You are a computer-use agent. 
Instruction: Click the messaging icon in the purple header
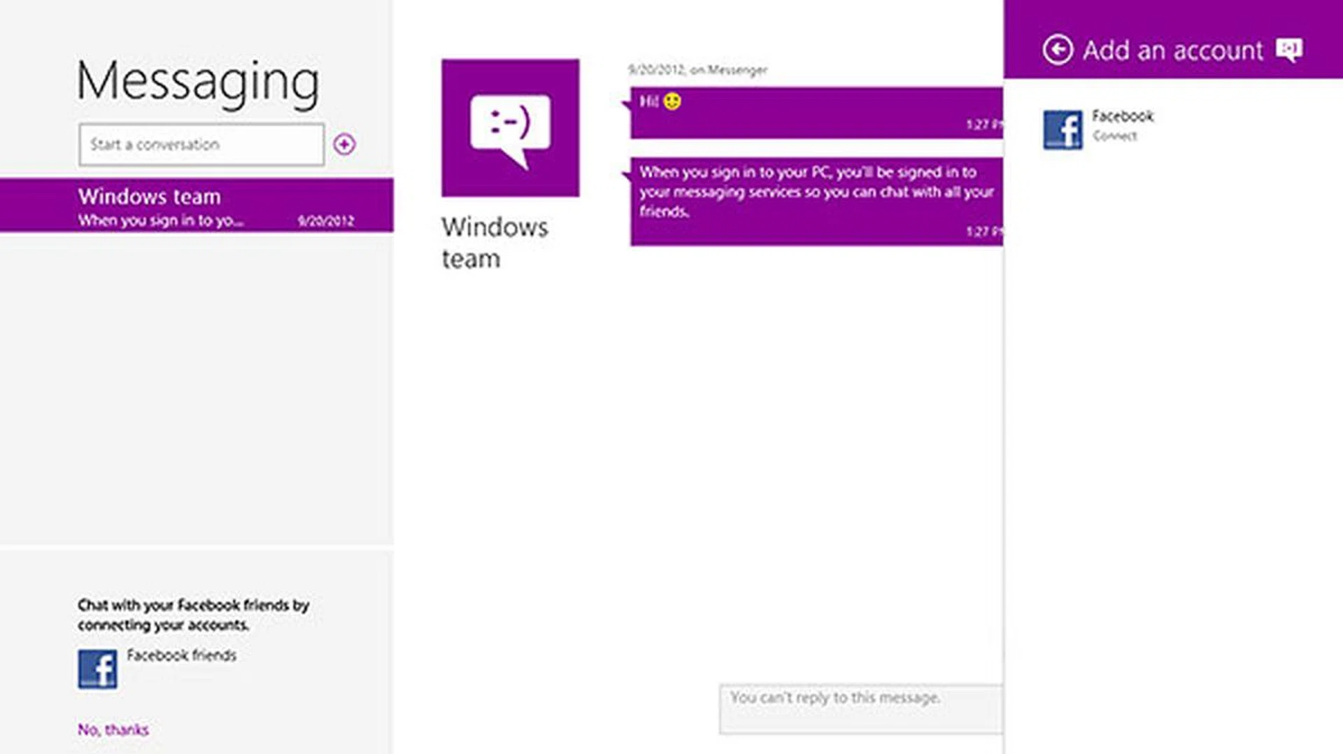(1288, 50)
